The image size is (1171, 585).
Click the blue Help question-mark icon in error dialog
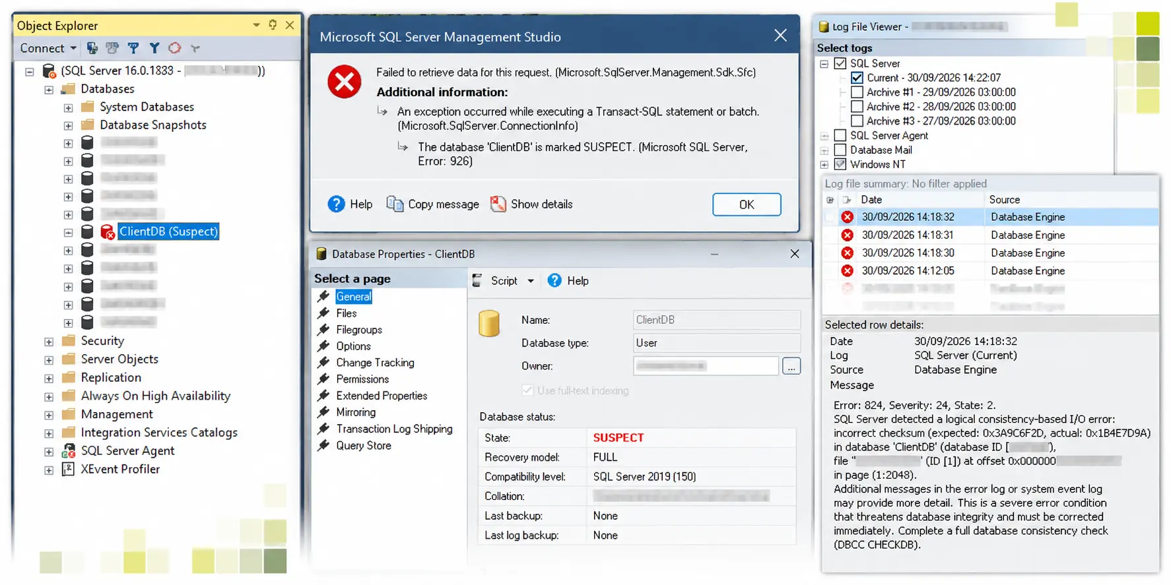click(336, 204)
